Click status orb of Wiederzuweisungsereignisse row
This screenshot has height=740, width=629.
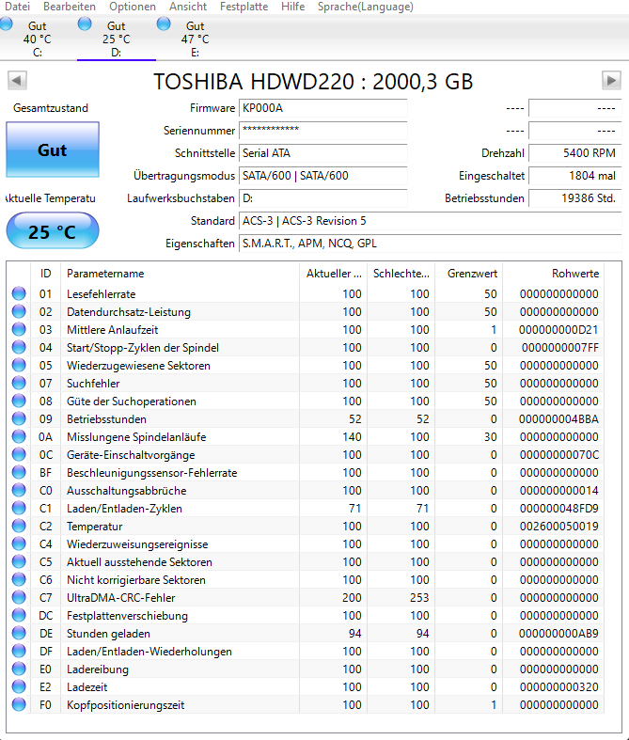point(19,543)
